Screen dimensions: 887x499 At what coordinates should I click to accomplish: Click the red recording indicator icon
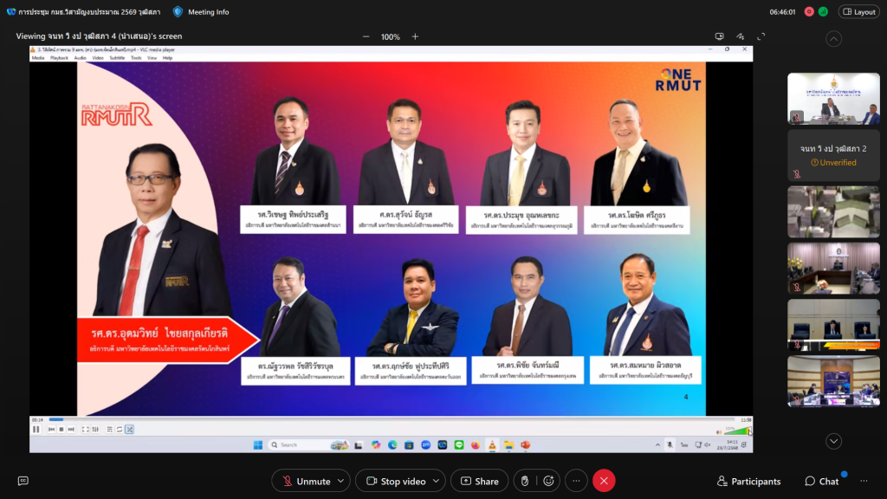click(x=809, y=12)
